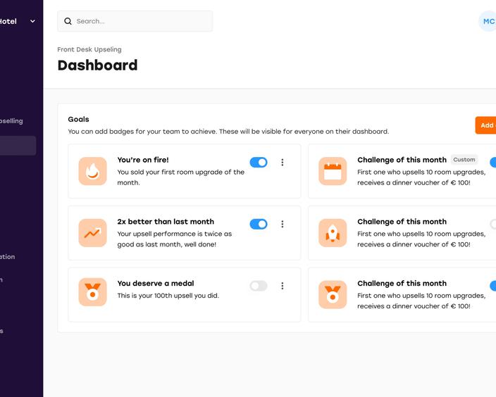
Task: Open the MC user avatar
Action: pos(488,21)
